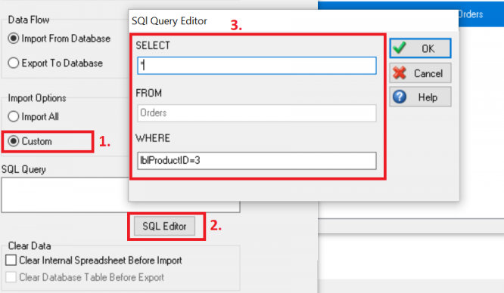Click the blue question mark Help icon
504x293 pixels.
click(400, 97)
